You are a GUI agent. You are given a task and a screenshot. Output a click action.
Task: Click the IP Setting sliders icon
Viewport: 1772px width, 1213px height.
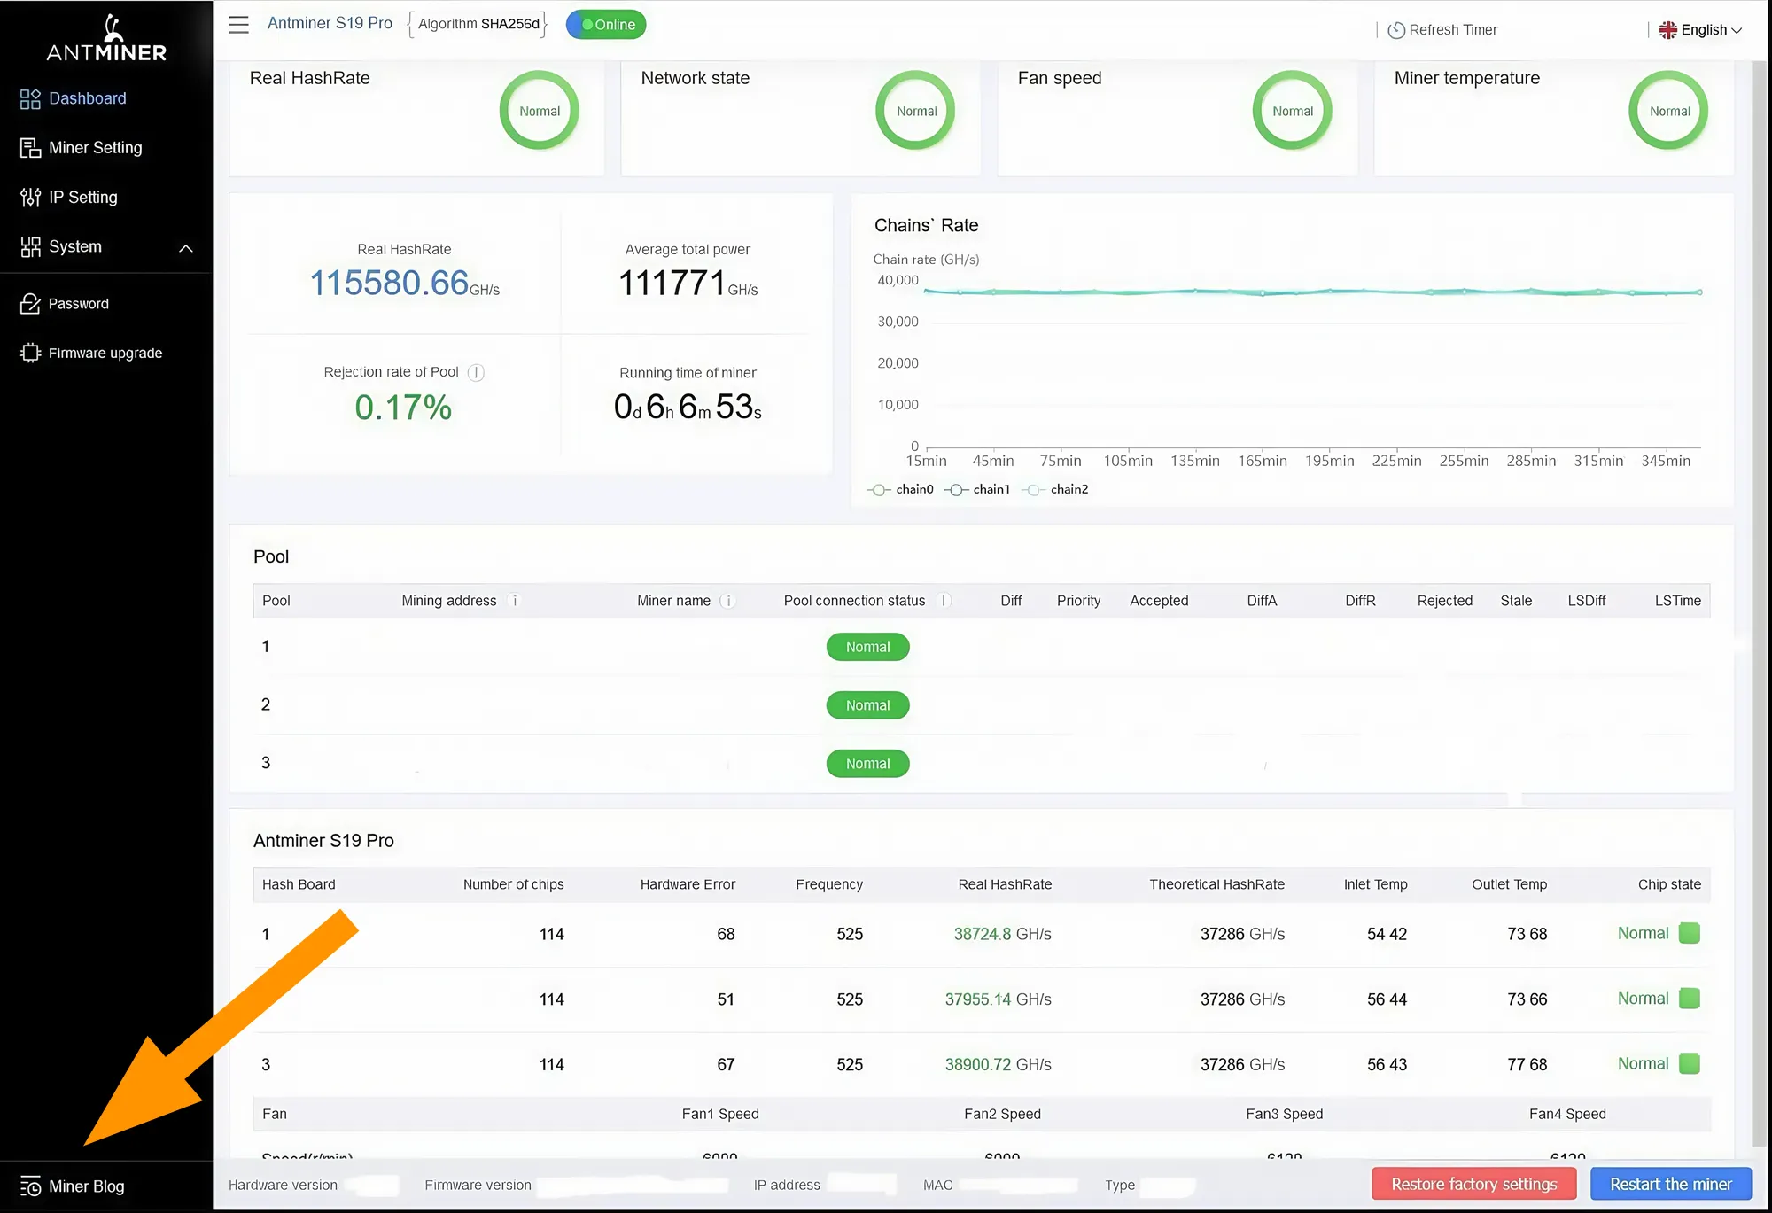[x=30, y=198]
